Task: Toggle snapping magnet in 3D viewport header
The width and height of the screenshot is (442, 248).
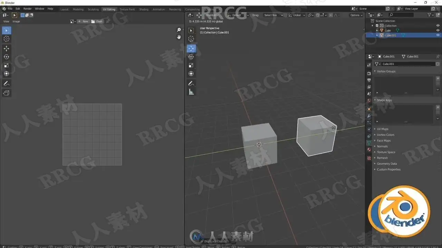Action: pos(318,15)
